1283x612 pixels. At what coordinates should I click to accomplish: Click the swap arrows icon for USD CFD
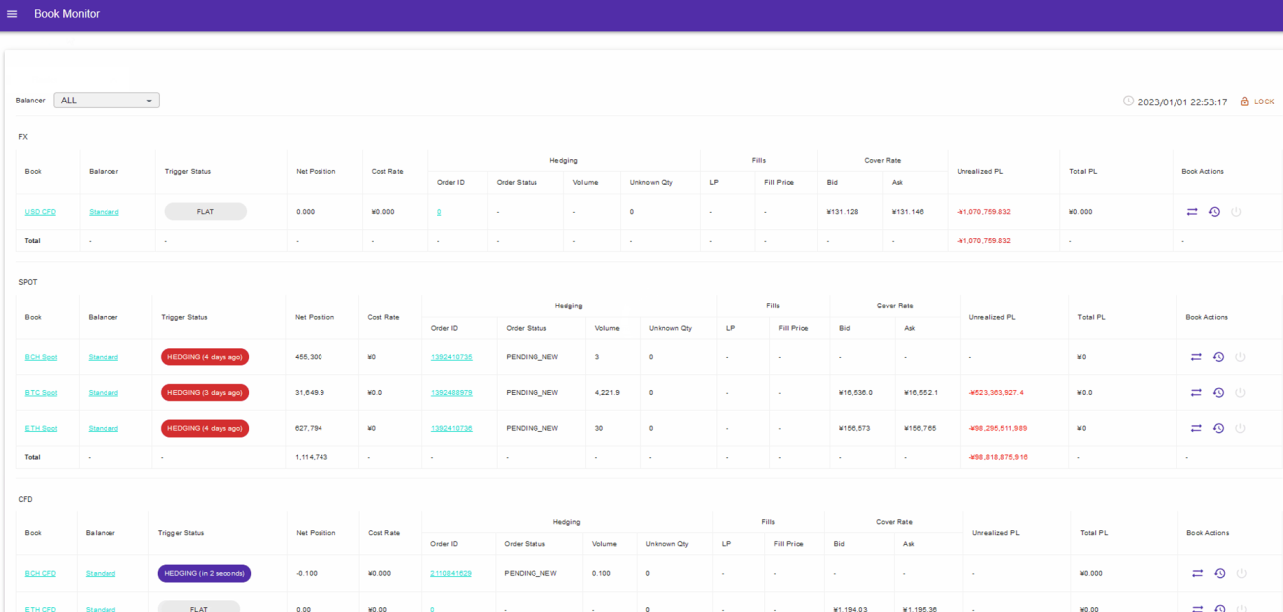pyautogui.click(x=1194, y=212)
